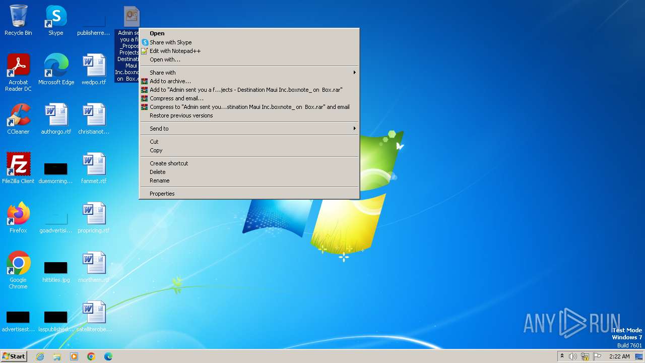Select goadvertisi desktop file

point(56,221)
